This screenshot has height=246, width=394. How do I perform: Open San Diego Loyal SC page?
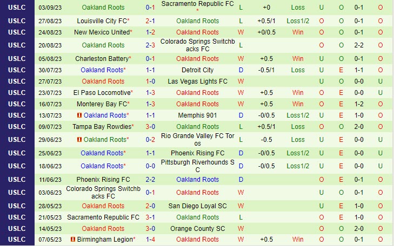198,206
